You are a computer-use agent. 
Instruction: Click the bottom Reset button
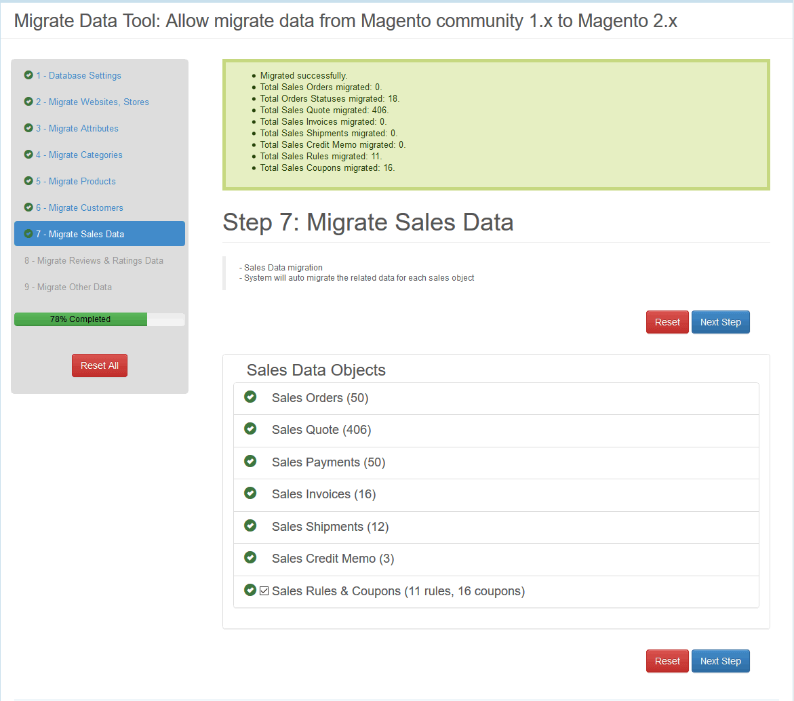667,661
